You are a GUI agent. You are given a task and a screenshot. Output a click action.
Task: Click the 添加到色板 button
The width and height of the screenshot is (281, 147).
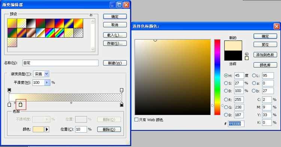[265, 55]
